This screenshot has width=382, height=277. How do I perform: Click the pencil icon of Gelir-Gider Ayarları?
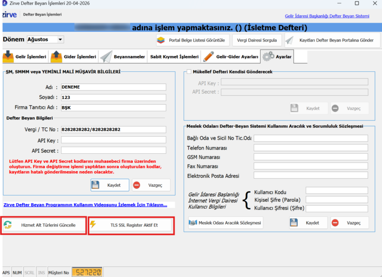208,57
